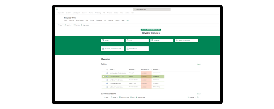Click Retail in the Hospice Web site navigation
Screen dimensions: 274x109
click(x=123, y=20)
